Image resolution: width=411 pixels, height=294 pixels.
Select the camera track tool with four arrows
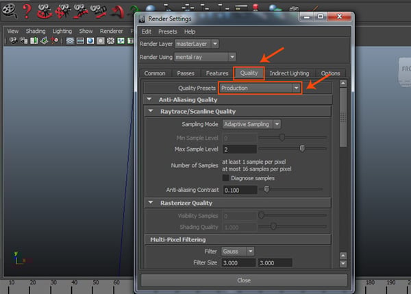[63, 12]
